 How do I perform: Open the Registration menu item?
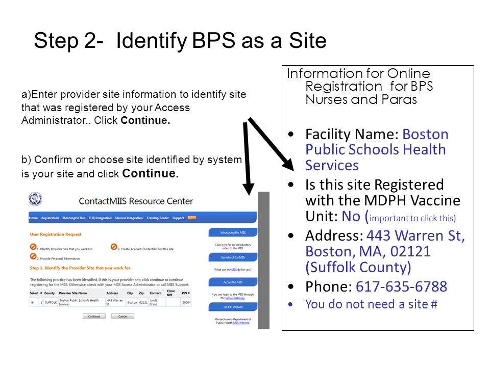pyautogui.click(x=50, y=218)
